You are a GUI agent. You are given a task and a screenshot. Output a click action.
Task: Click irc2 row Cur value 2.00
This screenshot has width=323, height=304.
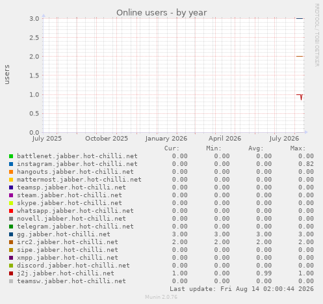coord(180,242)
